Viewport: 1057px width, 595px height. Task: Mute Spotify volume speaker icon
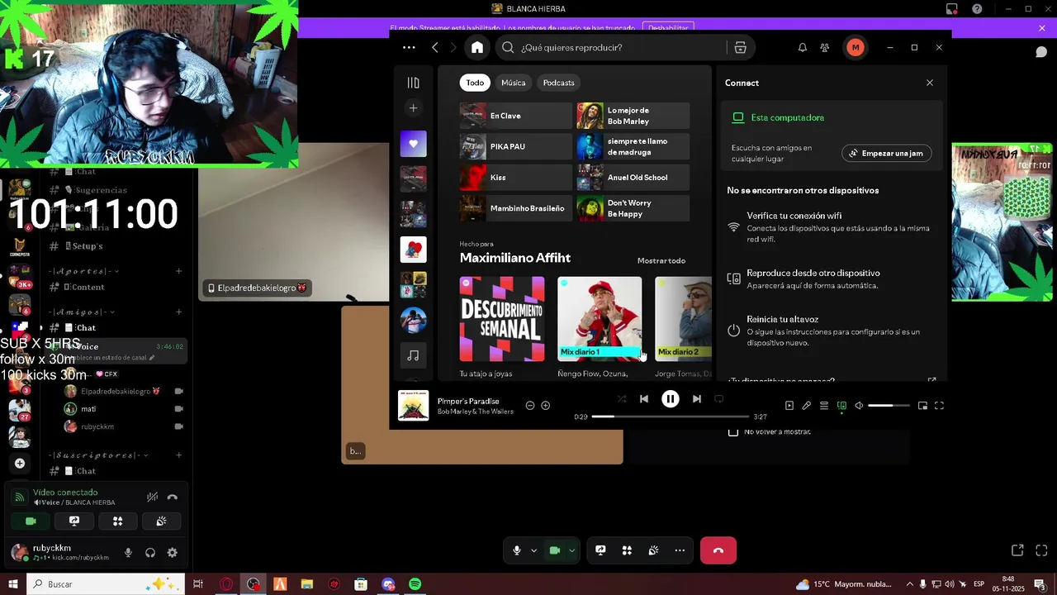click(x=859, y=406)
